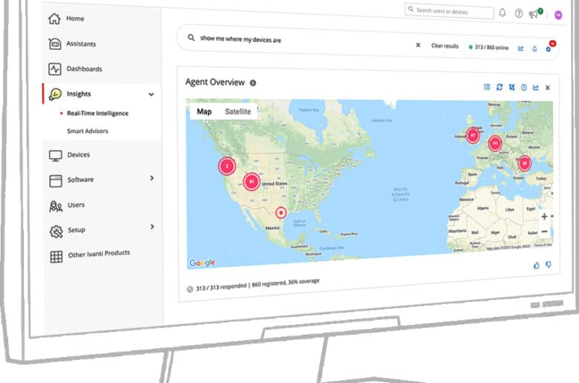This screenshot has height=383, width=579.
Task: Select the Map view tab
Action: tap(204, 111)
